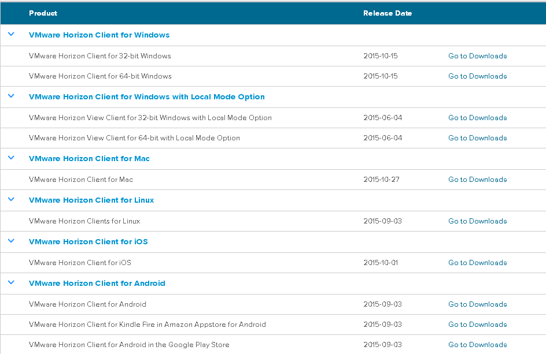
Task: Open VMware Horizon Client for Windows with Local Mode Option heading
Action: coord(146,96)
